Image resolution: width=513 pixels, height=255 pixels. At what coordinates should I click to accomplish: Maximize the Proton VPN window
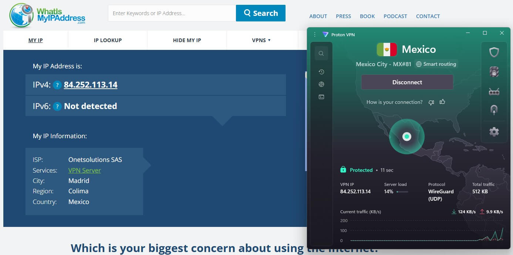tap(485, 33)
